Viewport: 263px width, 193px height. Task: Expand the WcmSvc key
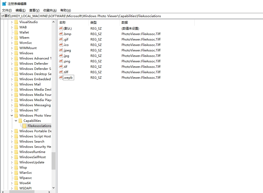tap(12, 43)
